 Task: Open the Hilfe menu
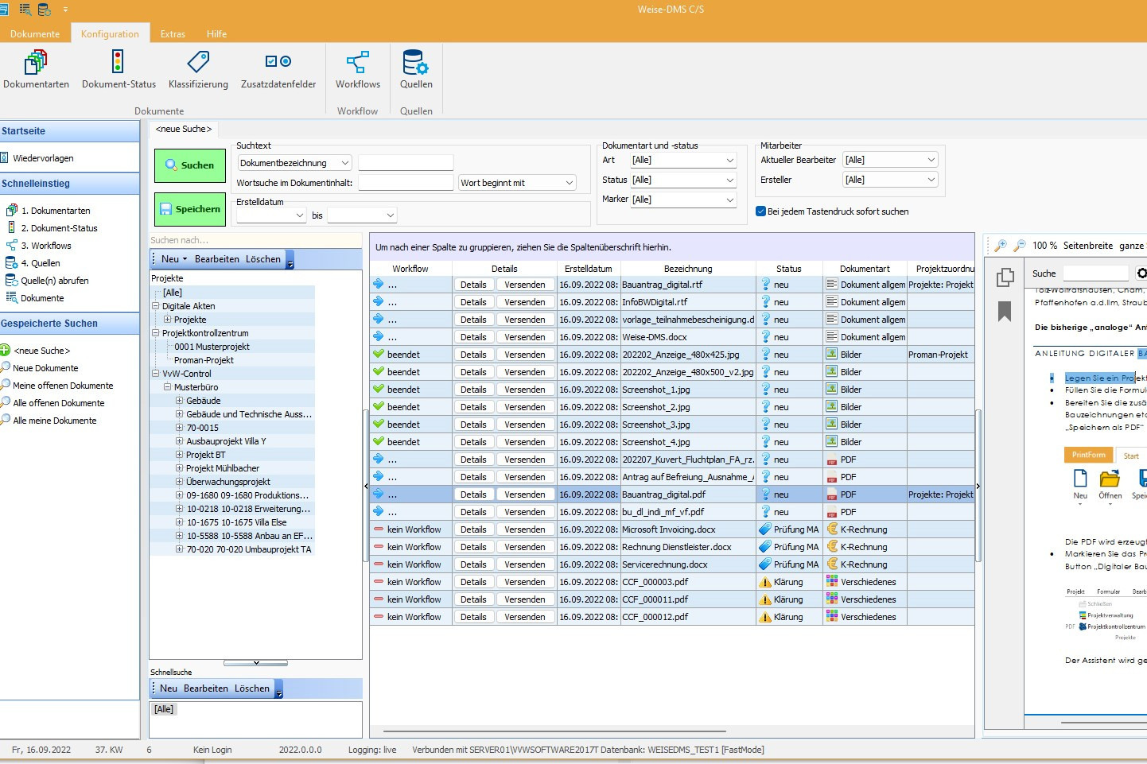point(216,34)
